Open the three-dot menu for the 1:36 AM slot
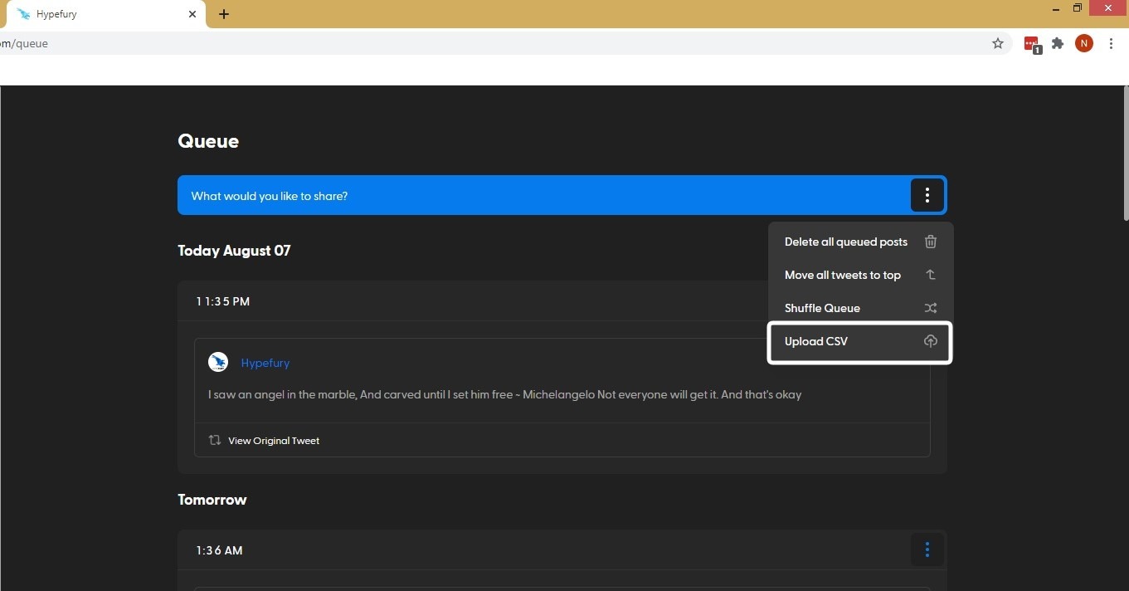Image resolution: width=1129 pixels, height=591 pixels. coord(927,549)
